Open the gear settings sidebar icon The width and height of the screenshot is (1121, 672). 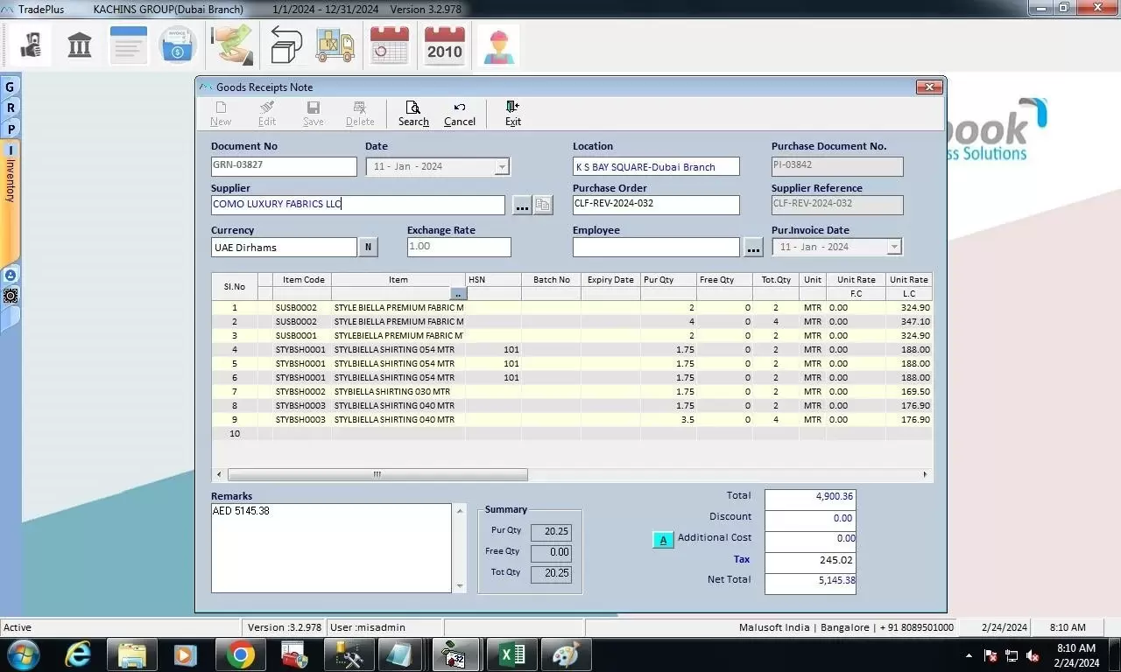click(11, 296)
